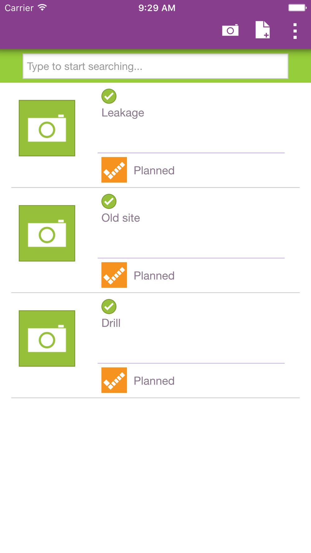Tap the Planned label under Old site

click(x=154, y=276)
